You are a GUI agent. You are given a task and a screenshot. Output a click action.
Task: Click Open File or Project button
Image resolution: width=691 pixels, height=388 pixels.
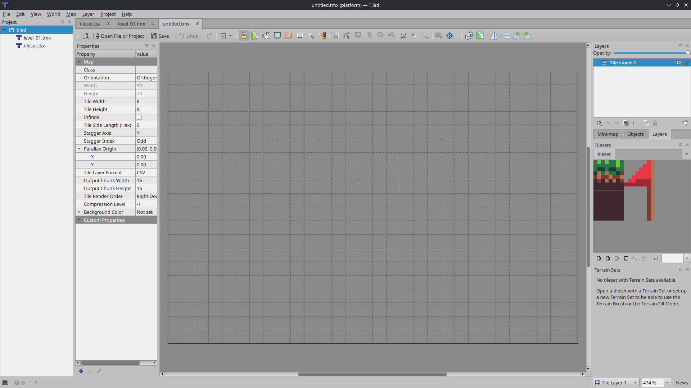coord(119,36)
